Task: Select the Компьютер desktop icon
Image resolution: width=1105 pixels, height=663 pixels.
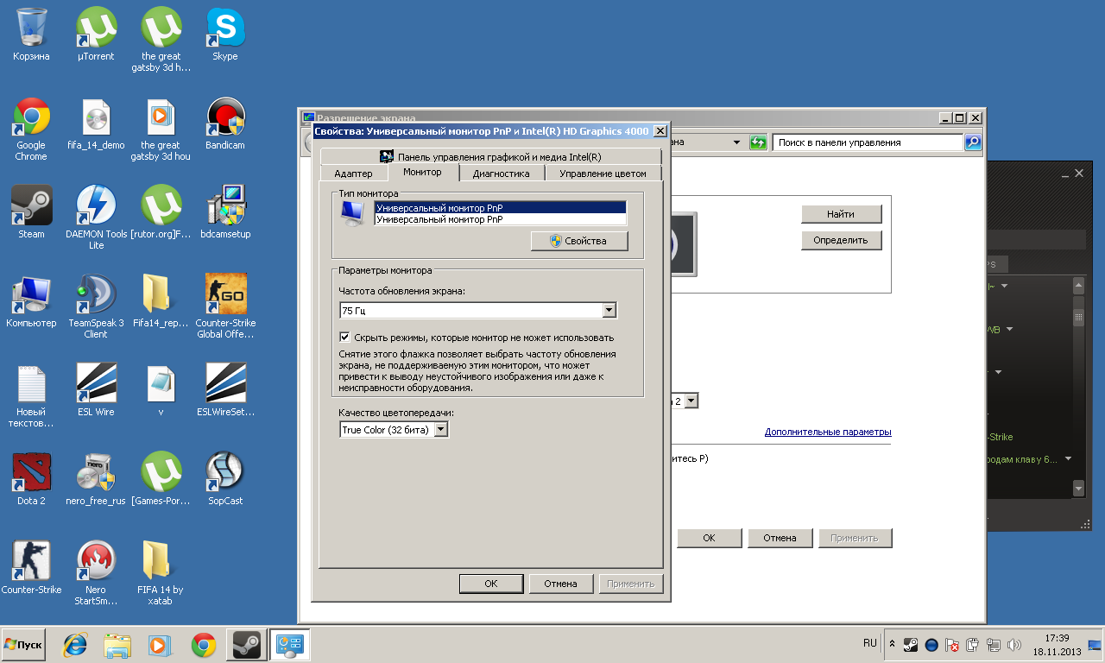Action: [x=31, y=301]
